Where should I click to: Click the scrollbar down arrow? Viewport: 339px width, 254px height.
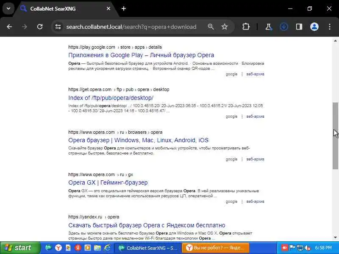click(335, 237)
